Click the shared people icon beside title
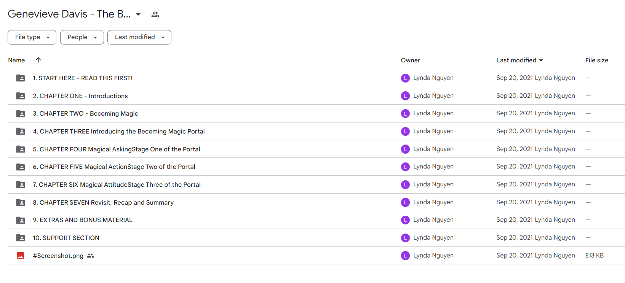Screen dimensions: 625x283 coord(155,14)
